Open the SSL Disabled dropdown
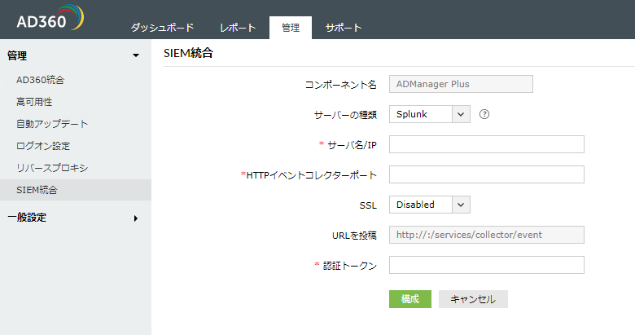 [429, 205]
